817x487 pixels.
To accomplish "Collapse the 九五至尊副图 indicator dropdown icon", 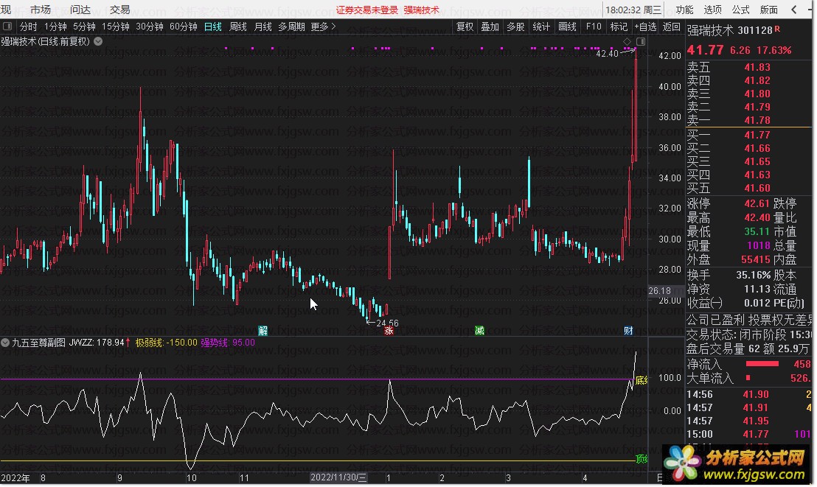I will pyautogui.click(x=5, y=342).
